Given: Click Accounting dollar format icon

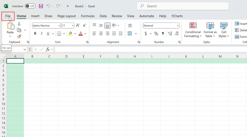Looking at the screenshot, I should coord(146,34).
